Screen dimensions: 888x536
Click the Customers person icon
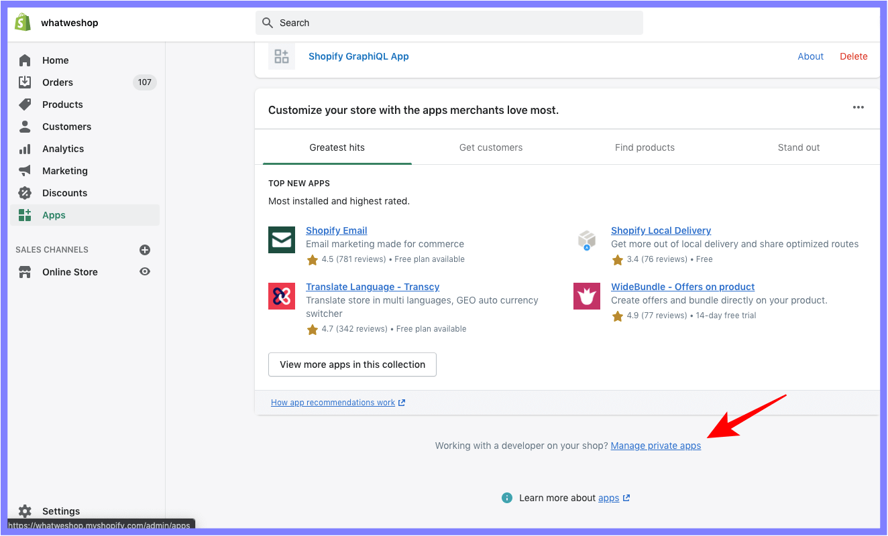25,127
